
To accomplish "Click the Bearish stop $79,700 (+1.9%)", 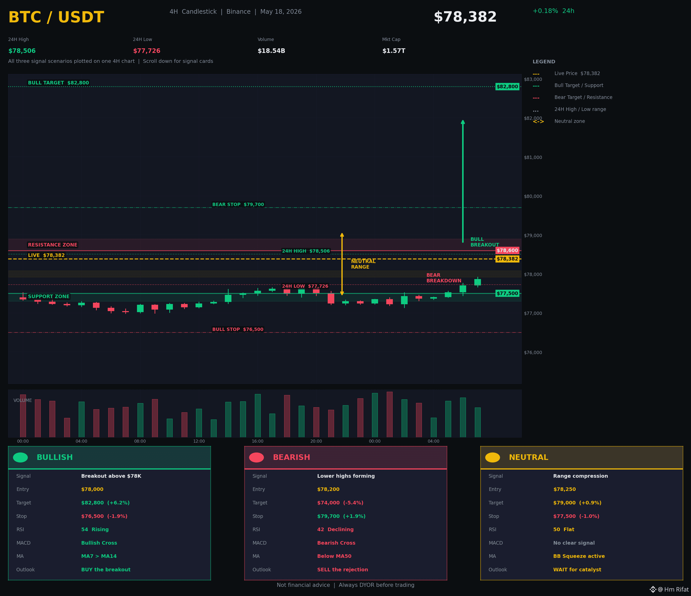I will 341,516.
